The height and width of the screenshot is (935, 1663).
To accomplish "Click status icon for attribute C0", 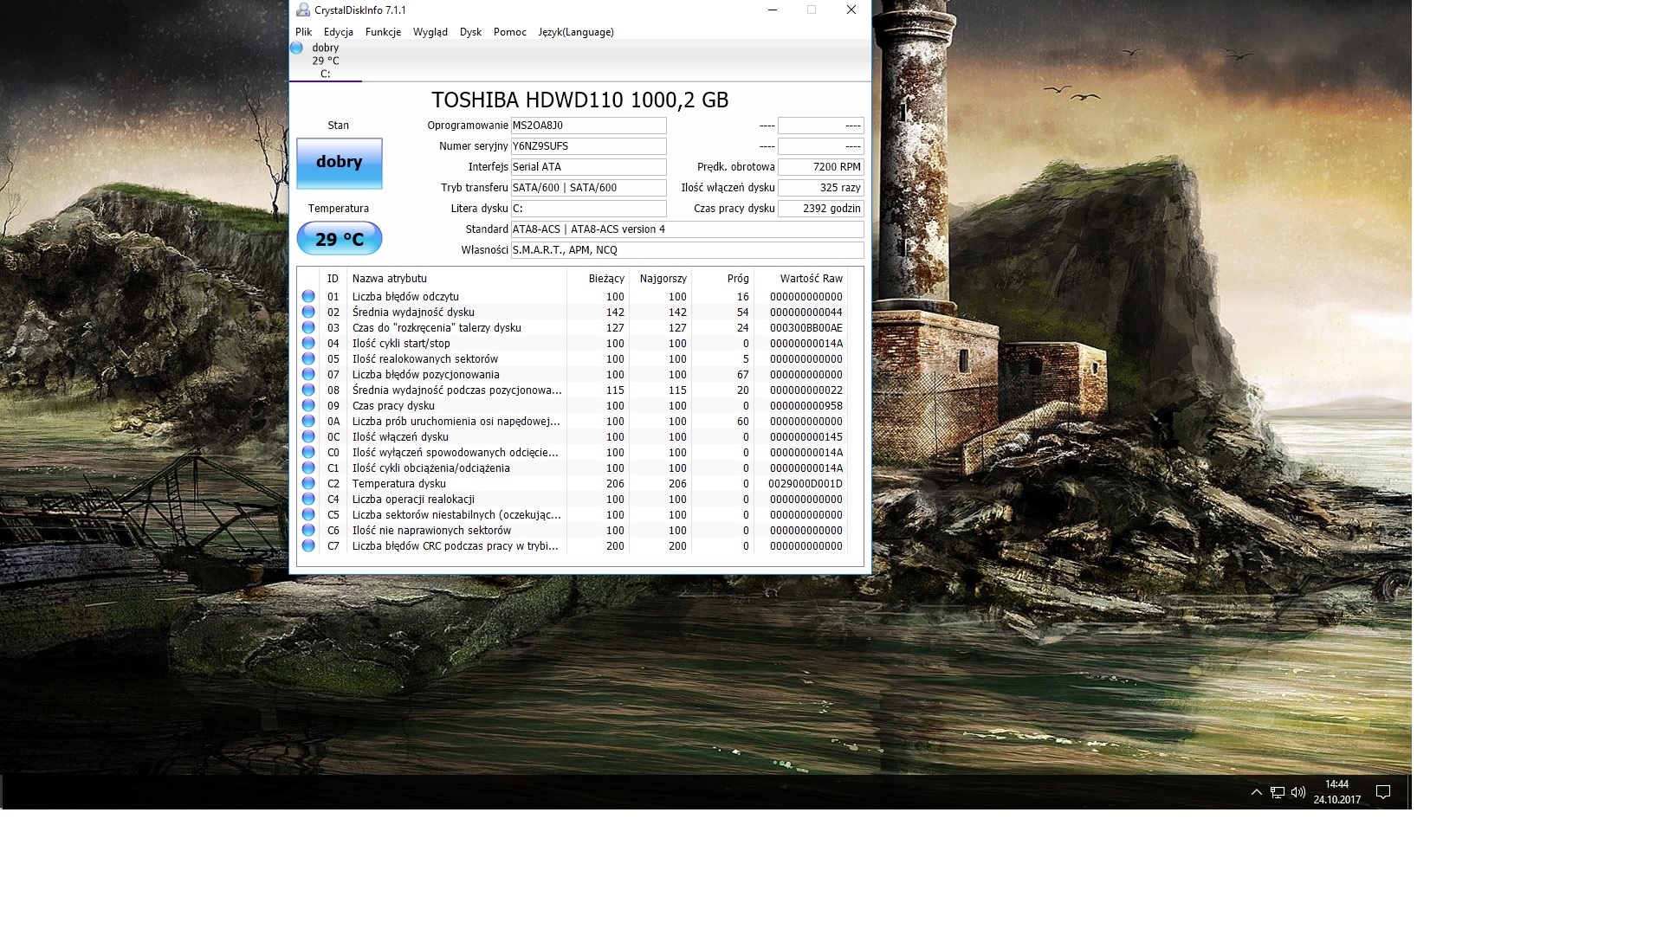I will point(308,452).
